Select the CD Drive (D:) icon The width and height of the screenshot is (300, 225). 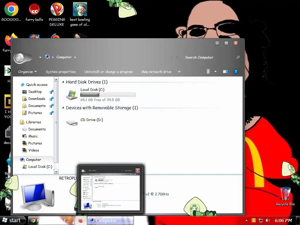(72, 122)
